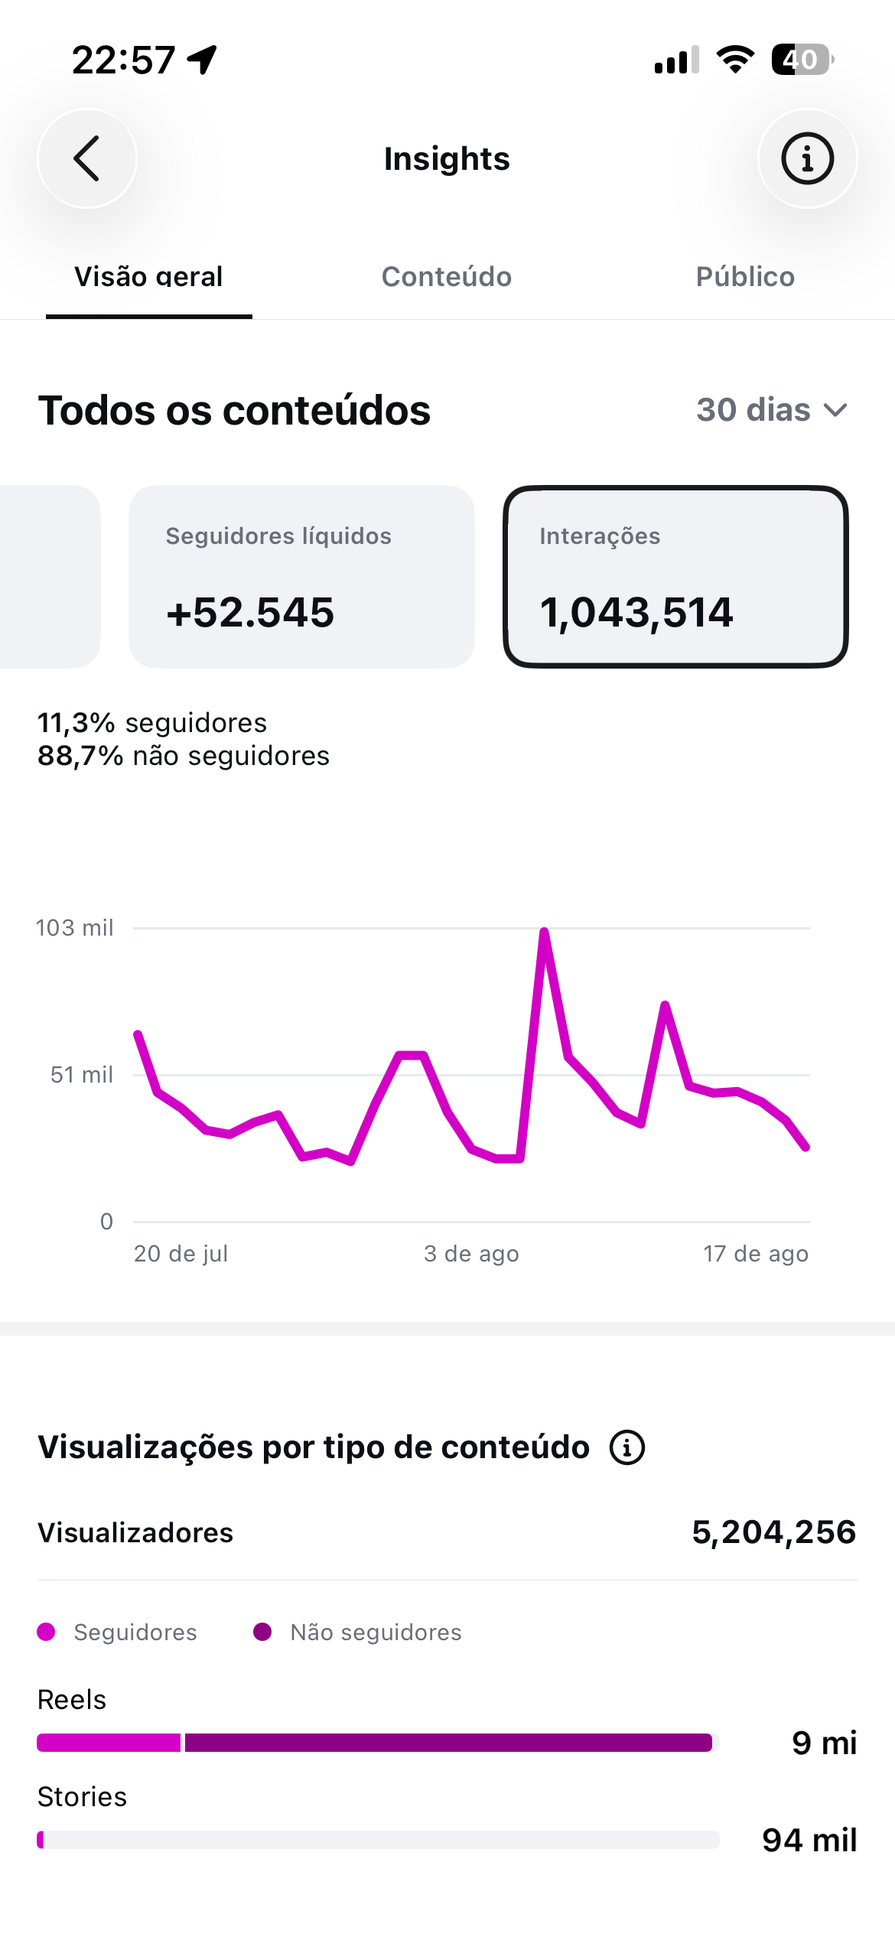The width and height of the screenshot is (895, 1937).
Task: Tap the battery indicator icon
Action: pos(802,60)
